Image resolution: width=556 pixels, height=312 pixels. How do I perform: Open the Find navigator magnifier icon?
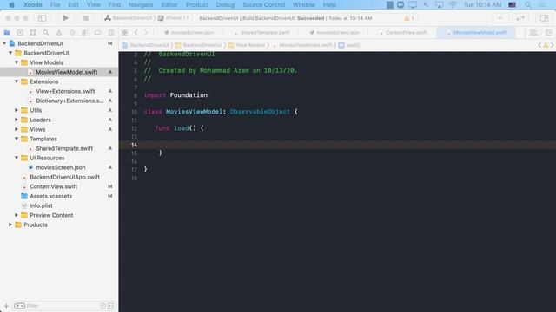(46, 33)
